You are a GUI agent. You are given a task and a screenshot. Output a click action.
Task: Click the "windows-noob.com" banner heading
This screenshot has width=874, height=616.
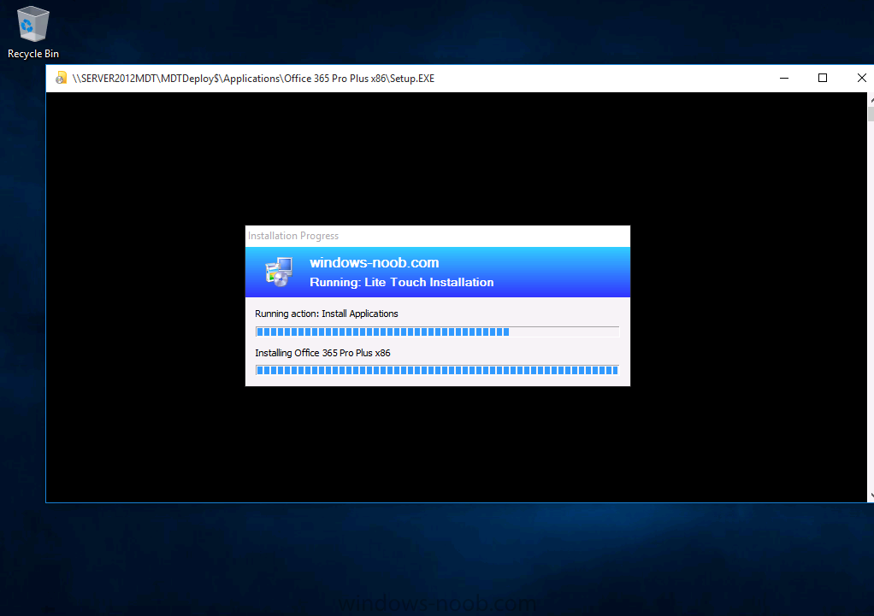[374, 262]
